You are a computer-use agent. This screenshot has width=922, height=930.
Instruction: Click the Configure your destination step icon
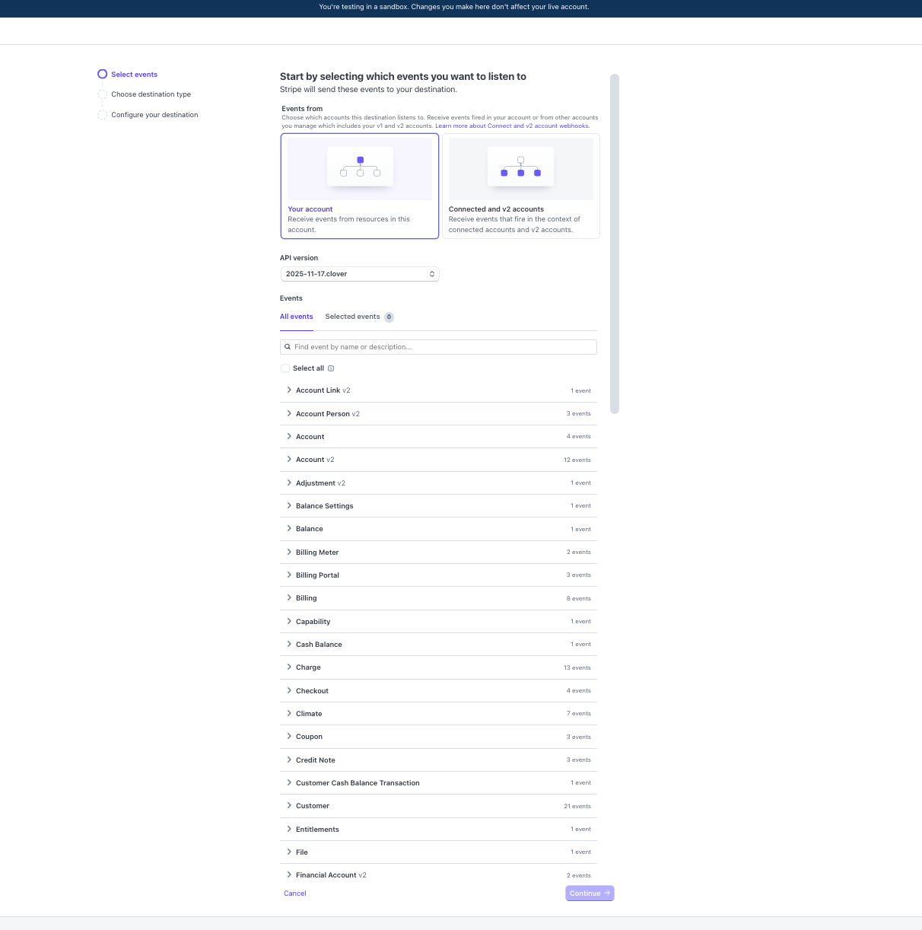102,115
